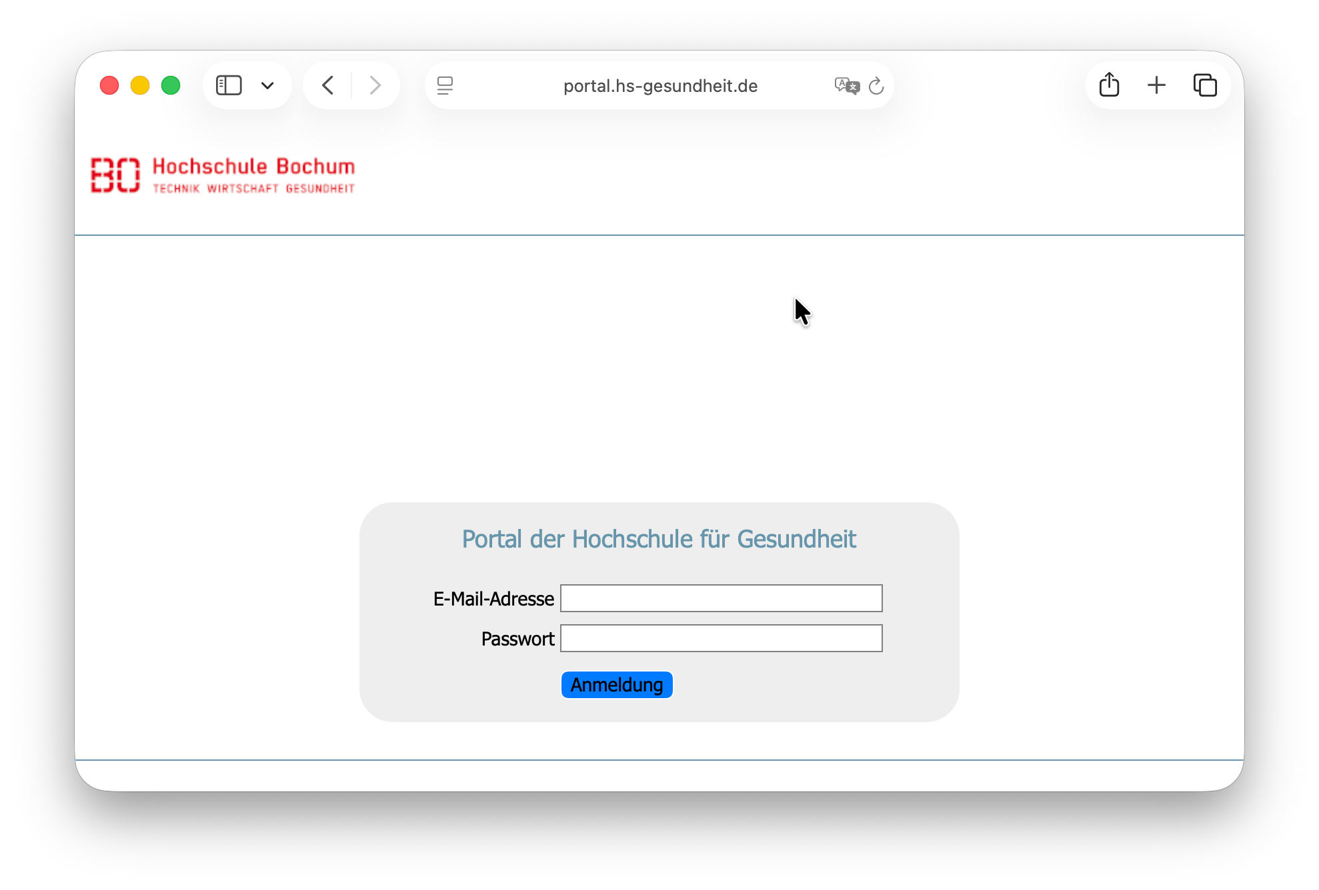Image resolution: width=1319 pixels, height=890 pixels.
Task: Focus the Passwort input field
Action: [721, 638]
